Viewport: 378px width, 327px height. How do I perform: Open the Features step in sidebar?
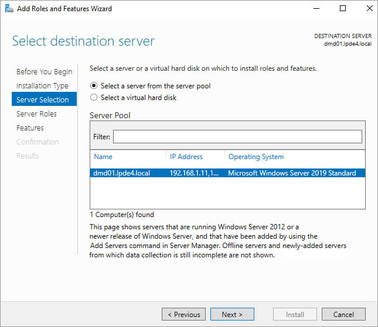30,128
